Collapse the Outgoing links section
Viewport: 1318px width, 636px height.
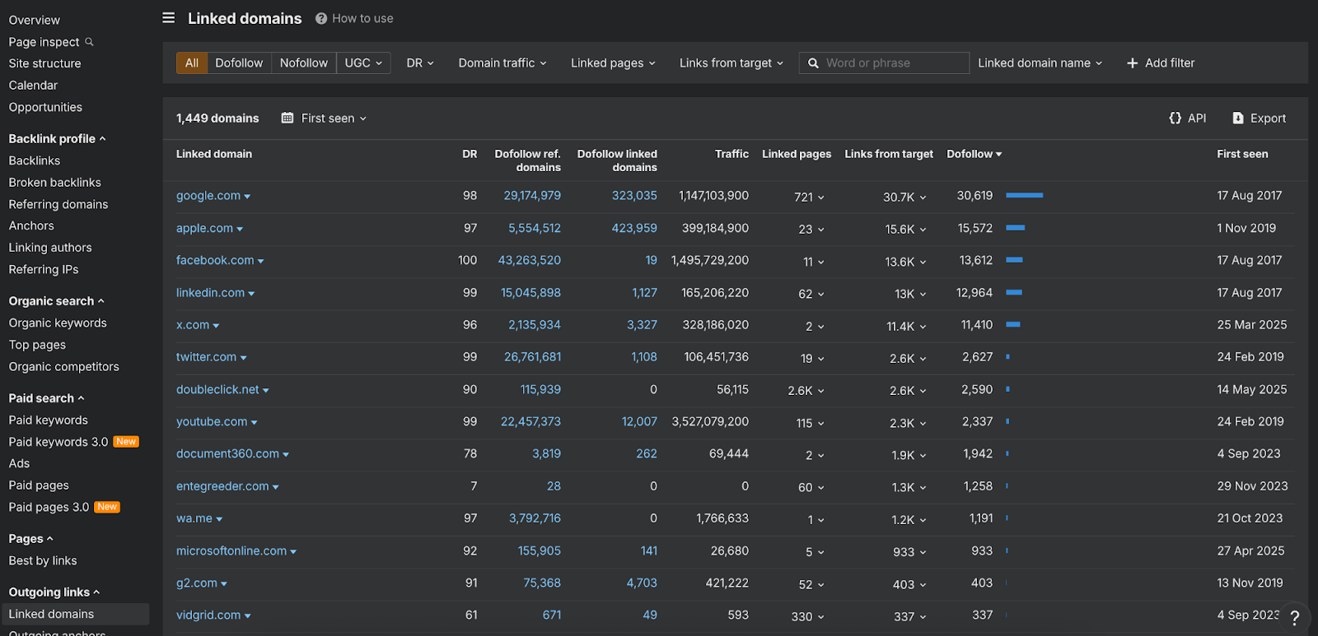[x=54, y=592]
